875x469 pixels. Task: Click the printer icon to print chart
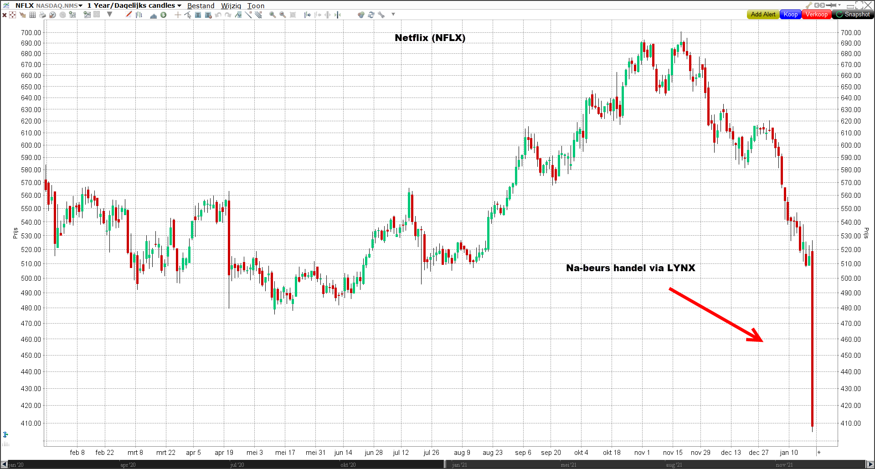(42, 15)
